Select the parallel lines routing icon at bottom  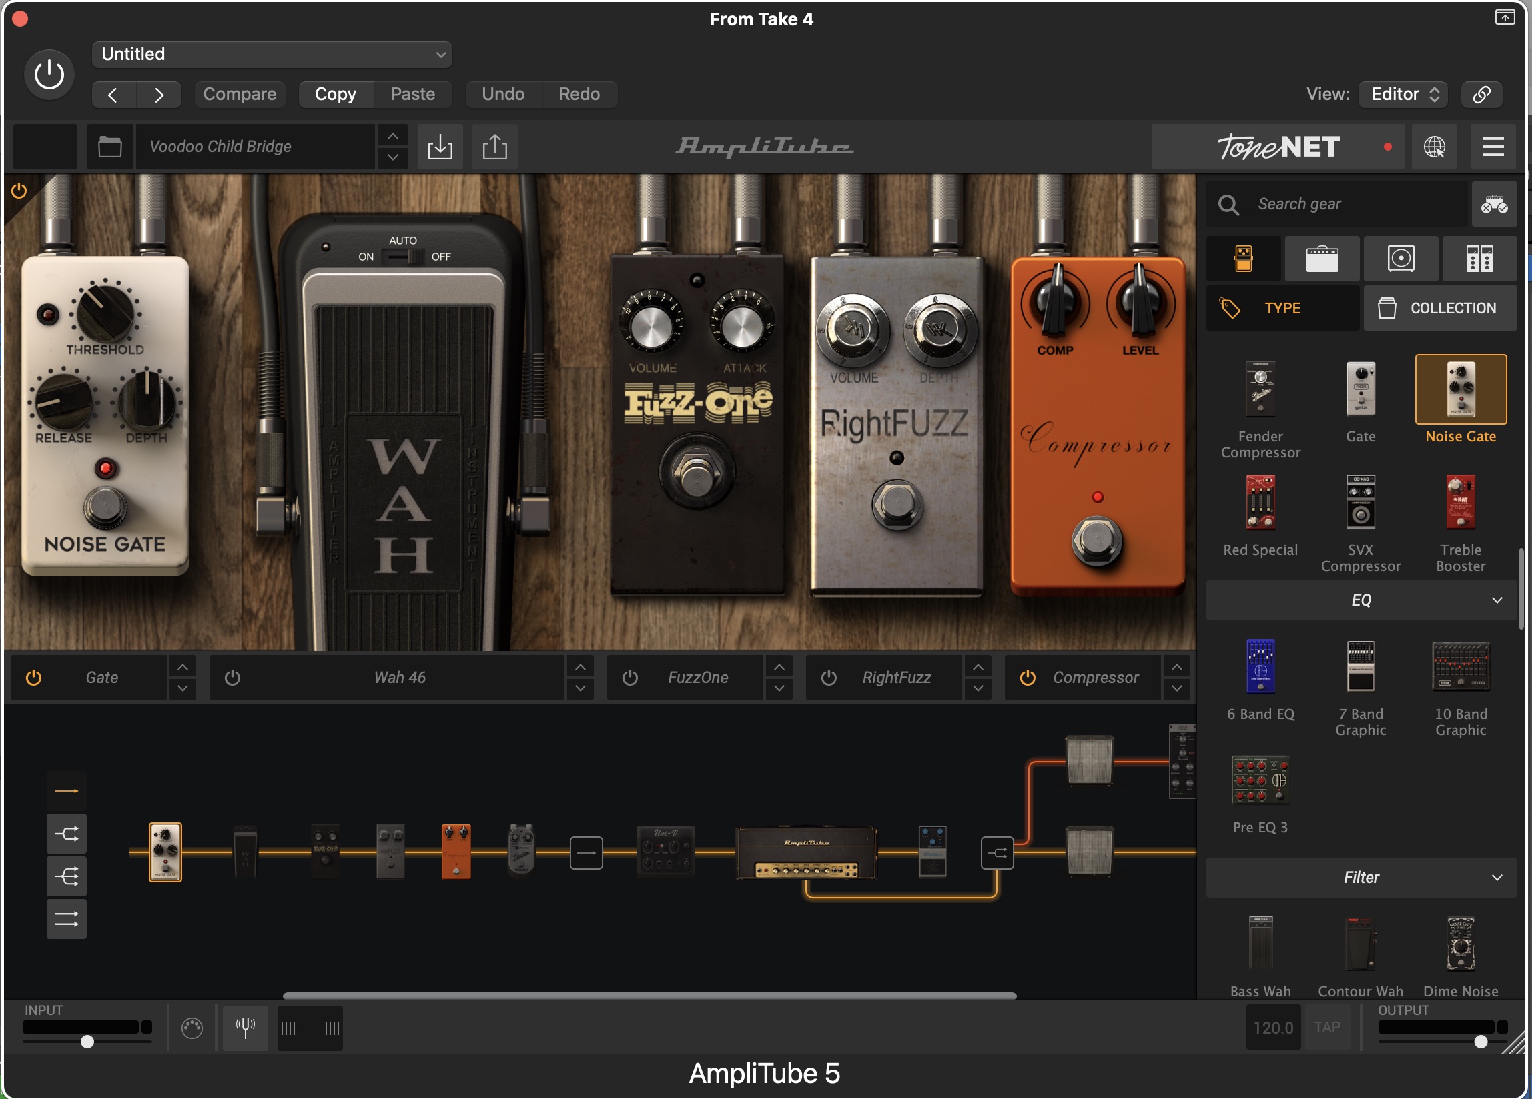coord(66,920)
